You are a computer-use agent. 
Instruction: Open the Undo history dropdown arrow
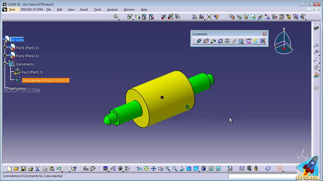point(62,171)
